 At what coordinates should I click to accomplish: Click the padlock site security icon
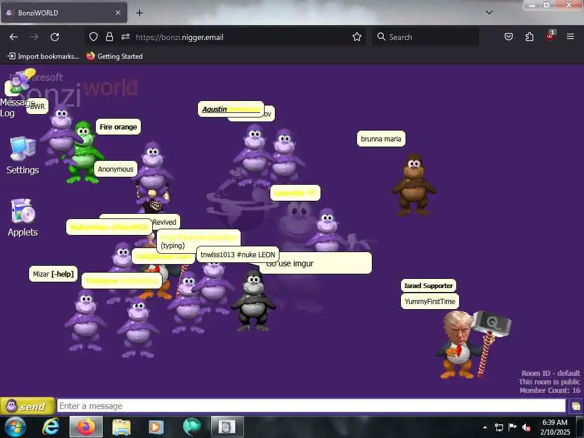click(109, 37)
